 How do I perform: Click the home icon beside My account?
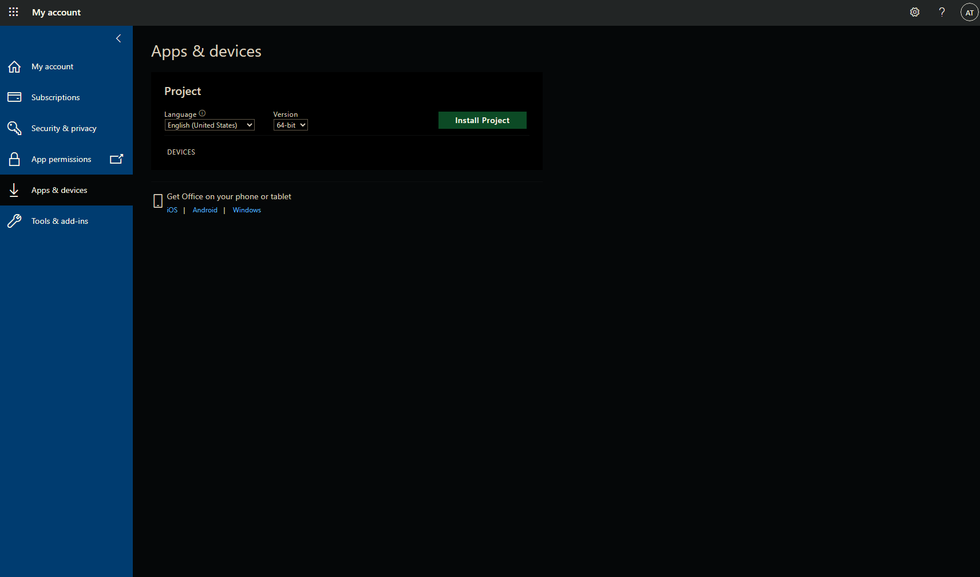coord(14,67)
